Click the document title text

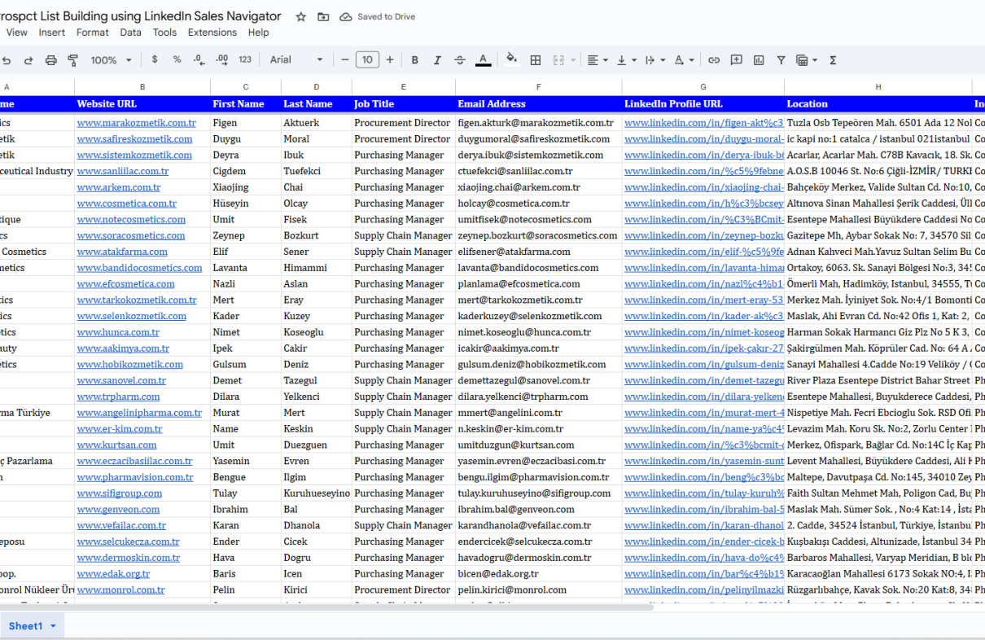(141, 16)
